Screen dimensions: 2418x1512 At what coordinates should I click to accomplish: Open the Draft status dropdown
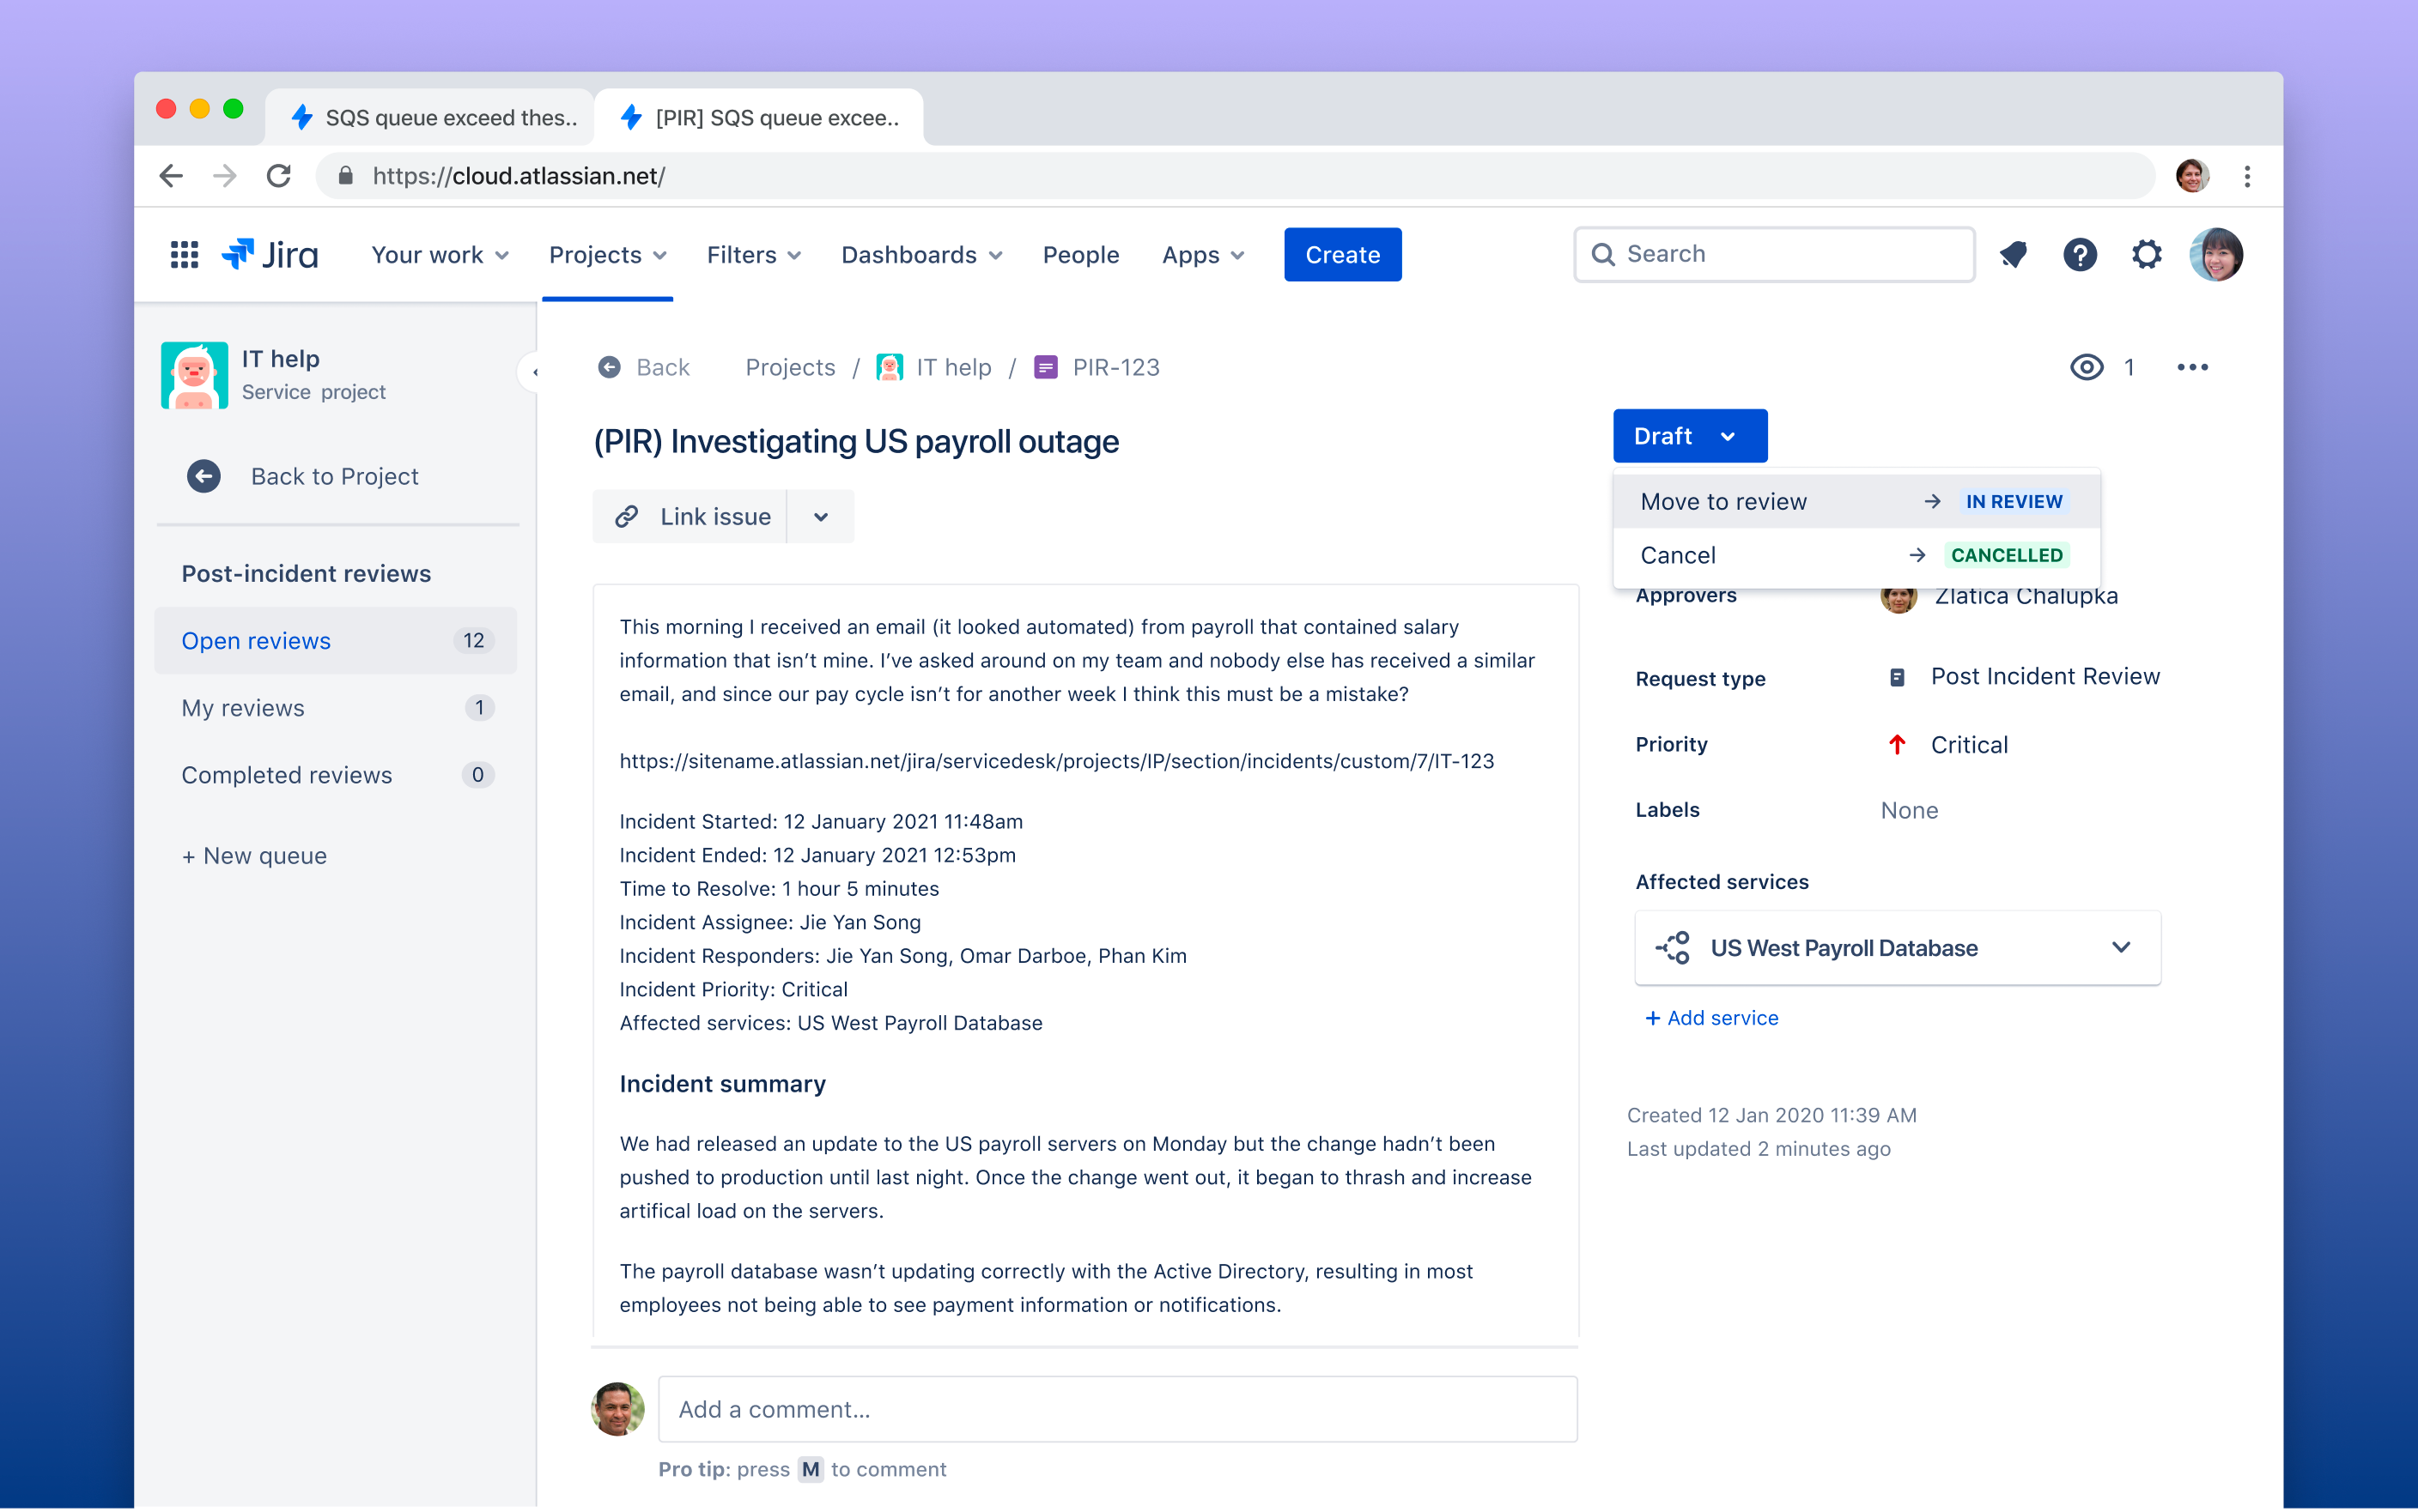click(x=1689, y=435)
